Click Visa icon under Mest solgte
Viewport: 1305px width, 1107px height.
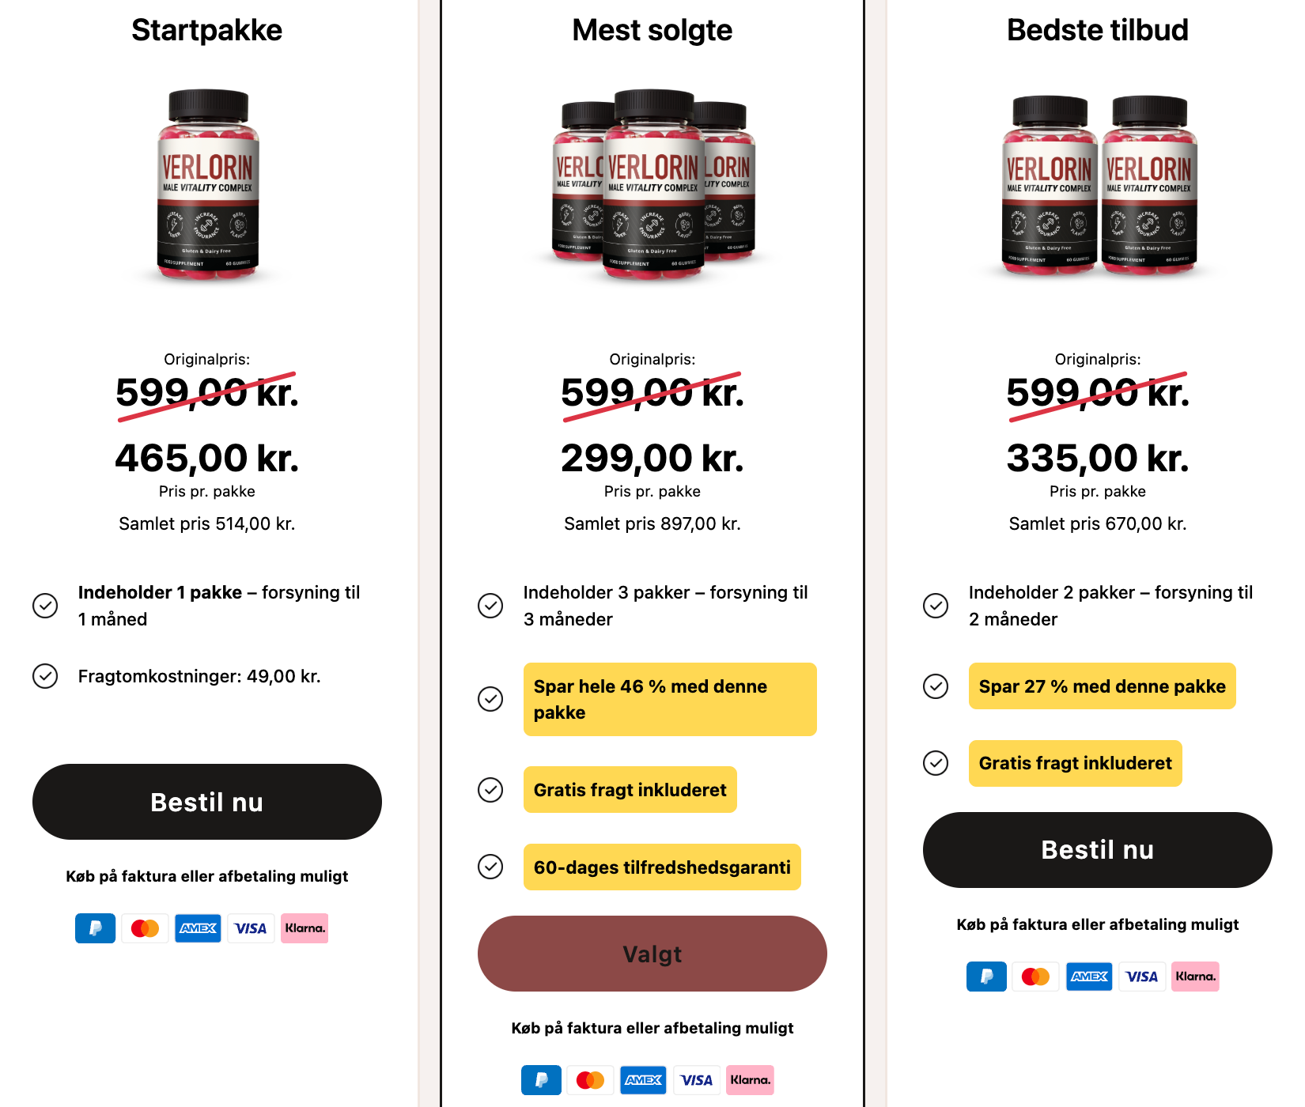(x=696, y=1080)
